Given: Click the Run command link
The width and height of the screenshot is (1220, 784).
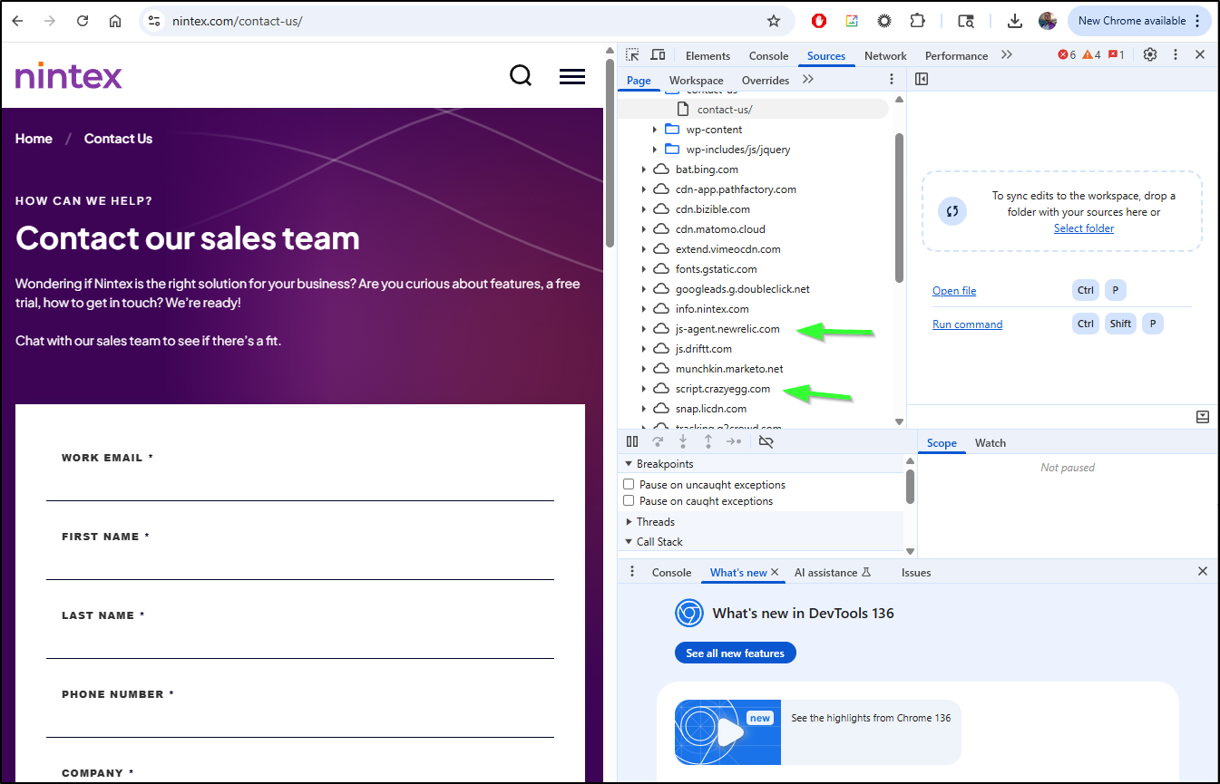Looking at the screenshot, I should tap(968, 324).
